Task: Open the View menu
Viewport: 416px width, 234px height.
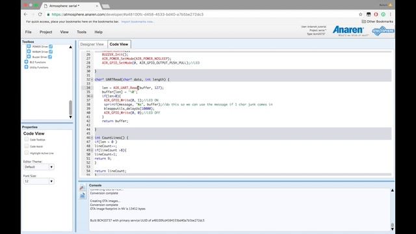Action: click(64, 32)
